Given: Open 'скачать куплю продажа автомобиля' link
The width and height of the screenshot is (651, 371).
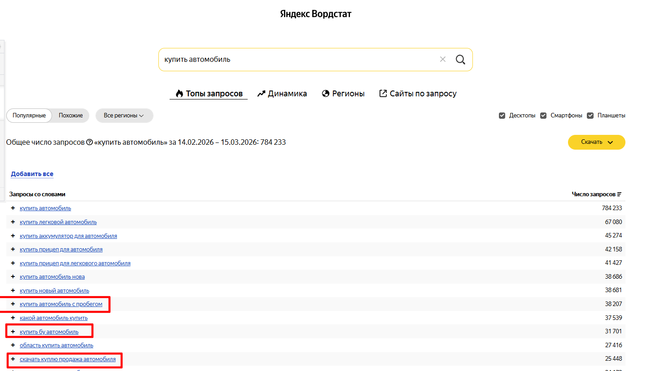Looking at the screenshot, I should (x=68, y=359).
